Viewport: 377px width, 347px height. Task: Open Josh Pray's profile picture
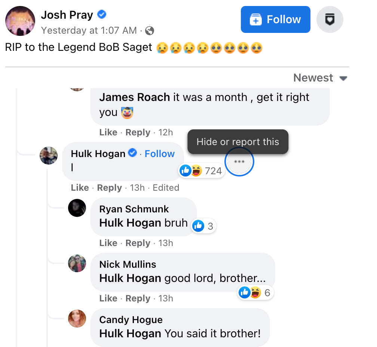tap(20, 21)
